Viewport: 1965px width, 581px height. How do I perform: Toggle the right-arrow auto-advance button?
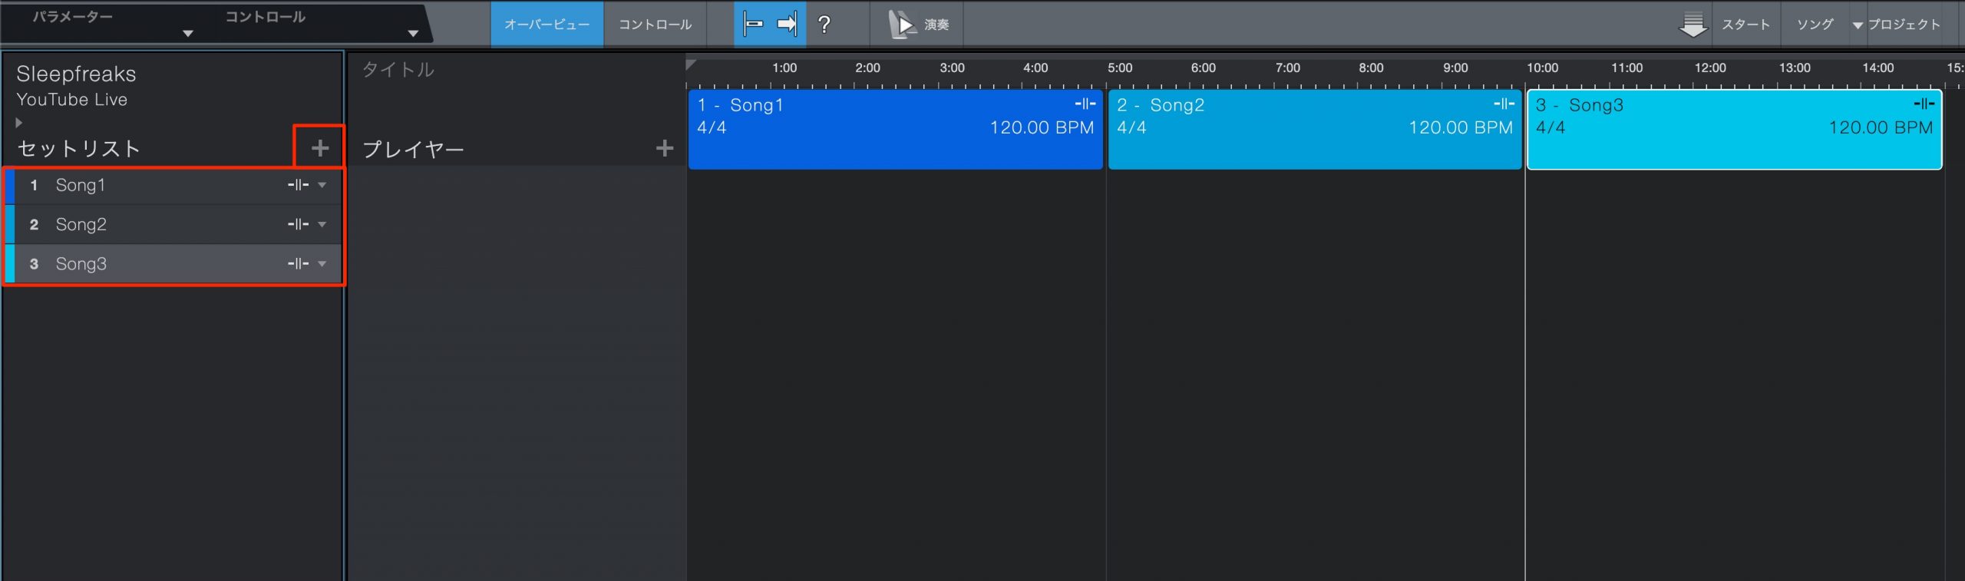pyautogui.click(x=788, y=25)
